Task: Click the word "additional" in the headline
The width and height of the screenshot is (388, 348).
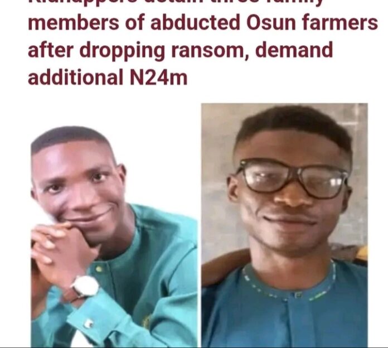Action: coord(75,76)
